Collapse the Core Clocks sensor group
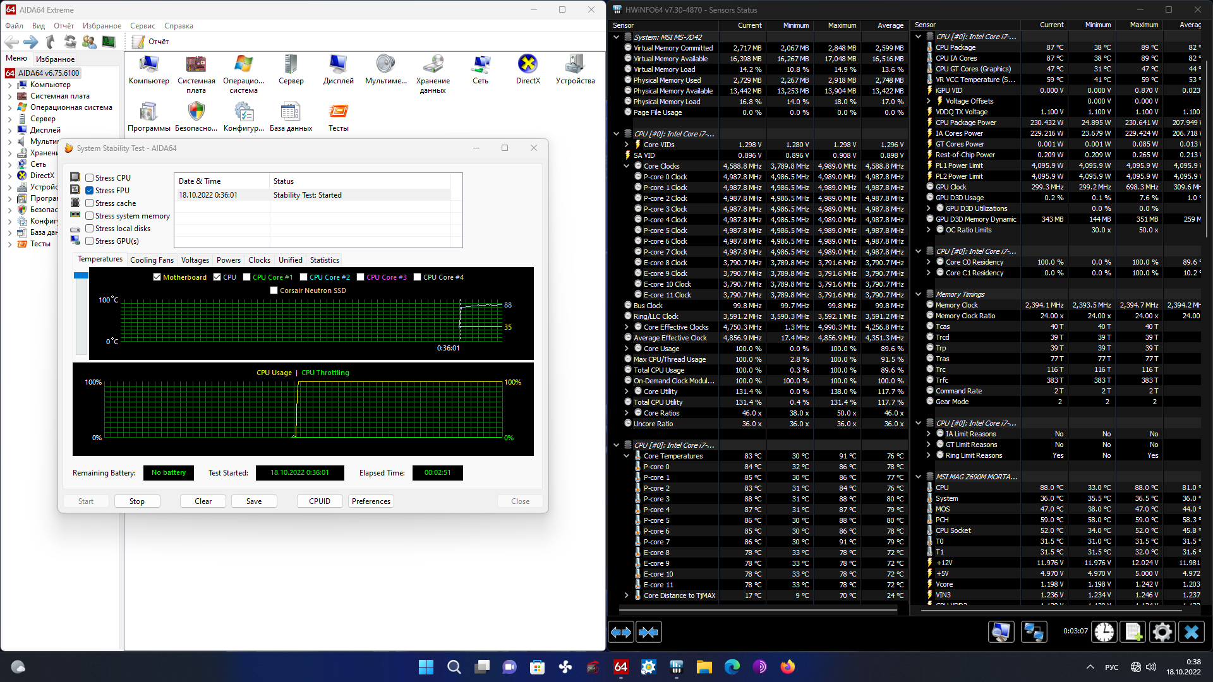 pos(626,166)
